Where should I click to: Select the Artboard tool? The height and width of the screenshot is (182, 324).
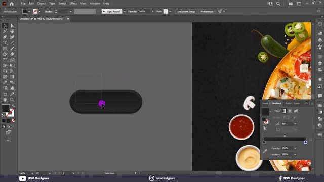point(5,94)
